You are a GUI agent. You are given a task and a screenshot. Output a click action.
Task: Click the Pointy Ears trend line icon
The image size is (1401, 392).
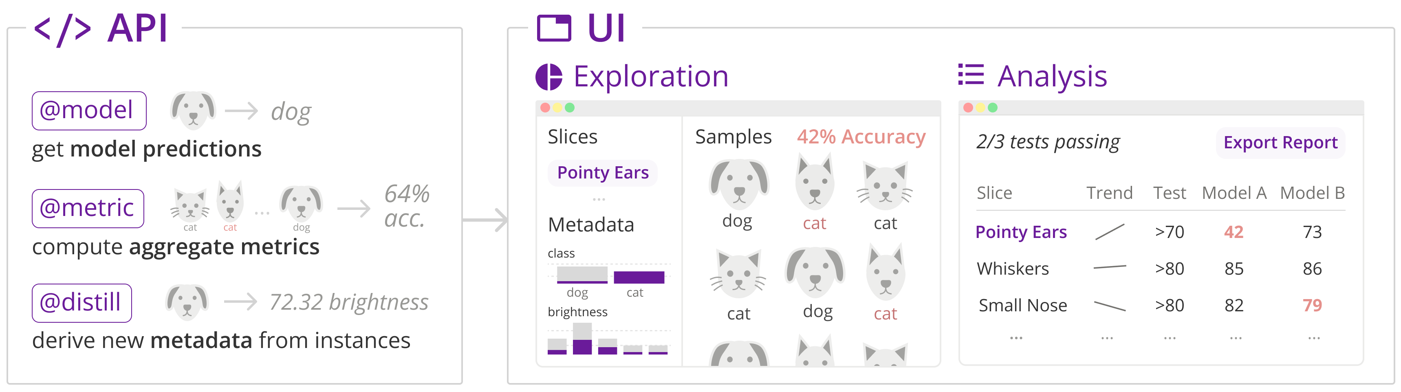[1110, 232]
